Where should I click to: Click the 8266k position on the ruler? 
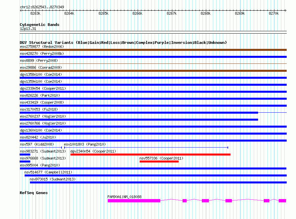137,13
